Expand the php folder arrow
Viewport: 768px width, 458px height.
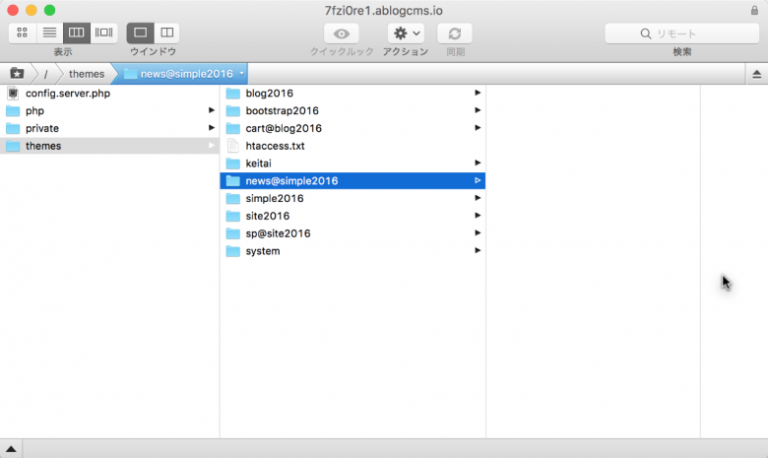point(212,111)
